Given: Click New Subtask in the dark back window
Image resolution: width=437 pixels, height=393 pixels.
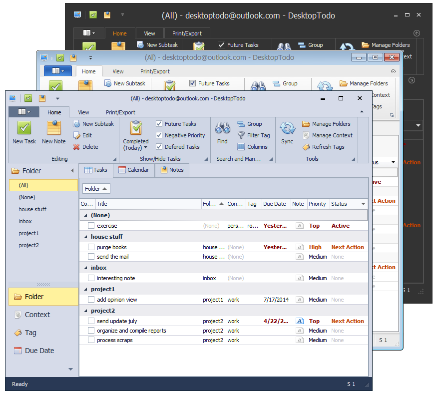Looking at the screenshot, I should [x=157, y=45].
